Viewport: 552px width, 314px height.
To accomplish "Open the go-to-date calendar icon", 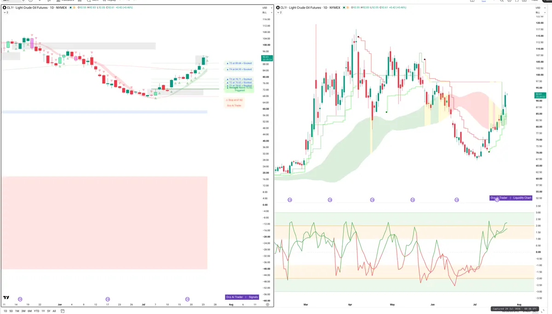I will click(x=62, y=311).
